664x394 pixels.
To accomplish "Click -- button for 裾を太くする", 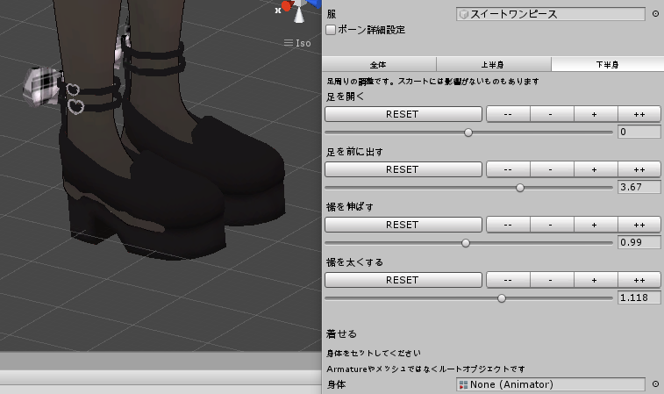I will 508,280.
